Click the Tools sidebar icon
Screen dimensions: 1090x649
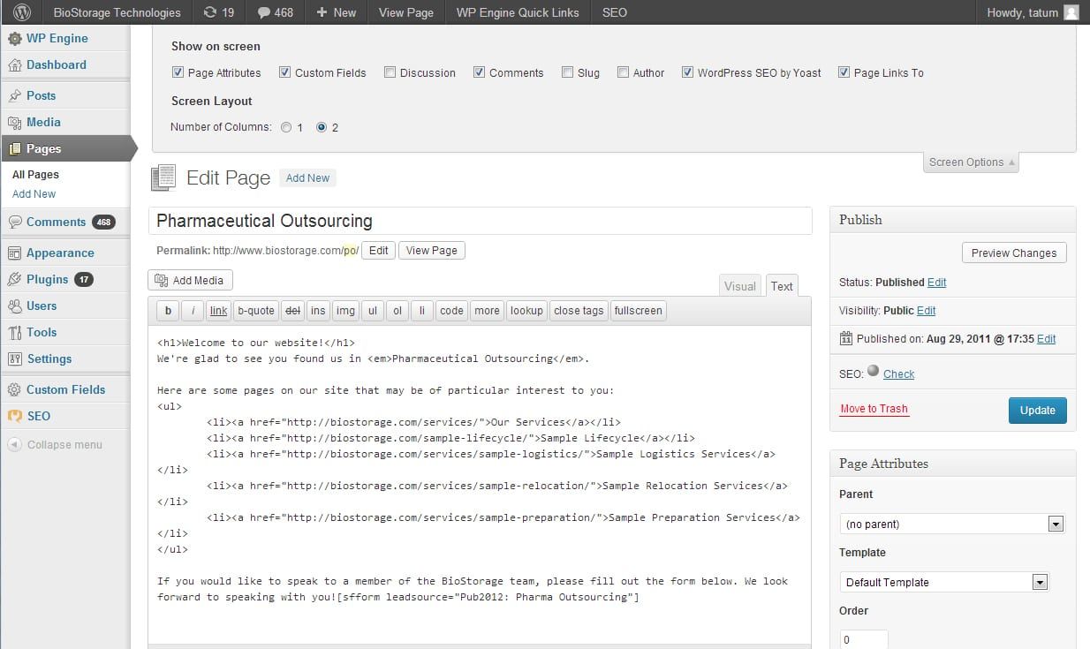[14, 332]
